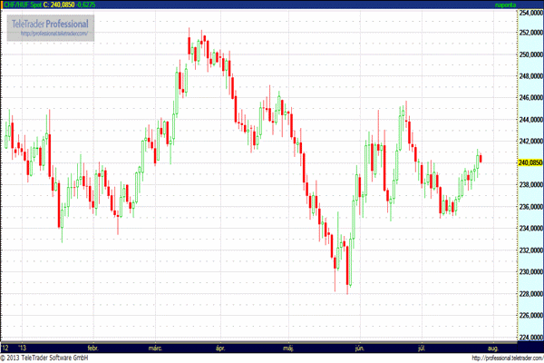
Task: Click the 'febr.' date axis label
Action: (92, 348)
